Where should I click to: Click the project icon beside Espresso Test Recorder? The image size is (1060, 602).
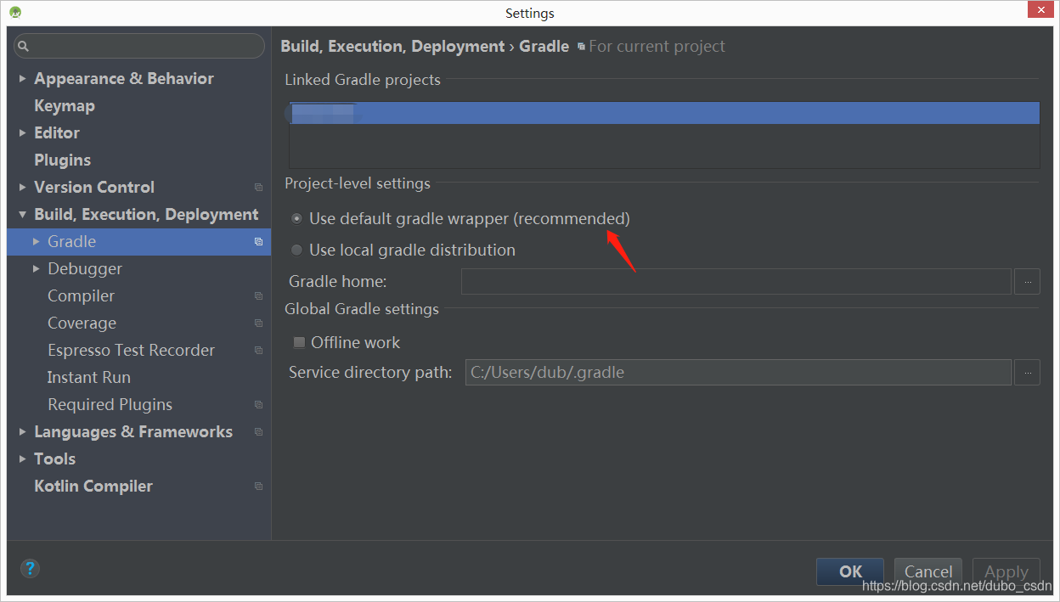tap(258, 351)
